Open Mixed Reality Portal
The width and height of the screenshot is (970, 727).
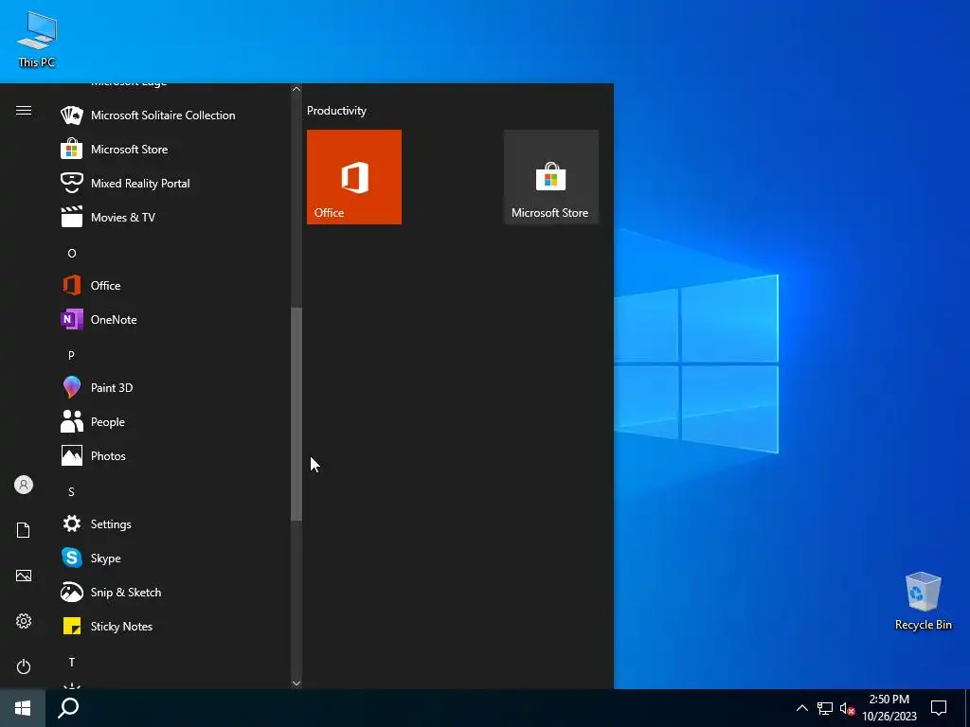[173, 183]
